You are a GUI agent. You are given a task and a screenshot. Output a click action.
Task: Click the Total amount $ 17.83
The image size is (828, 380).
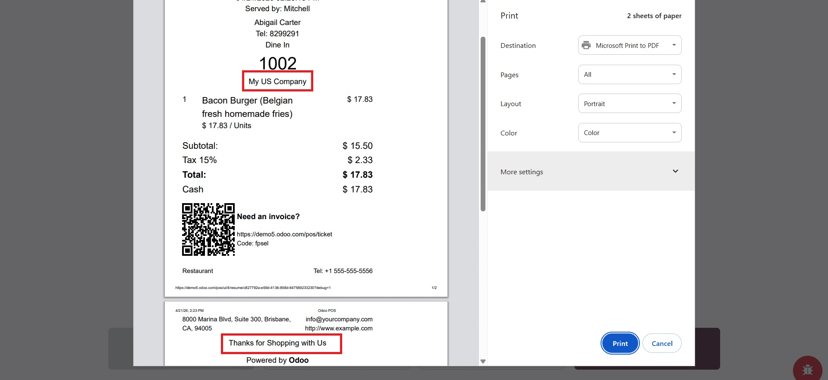[358, 175]
